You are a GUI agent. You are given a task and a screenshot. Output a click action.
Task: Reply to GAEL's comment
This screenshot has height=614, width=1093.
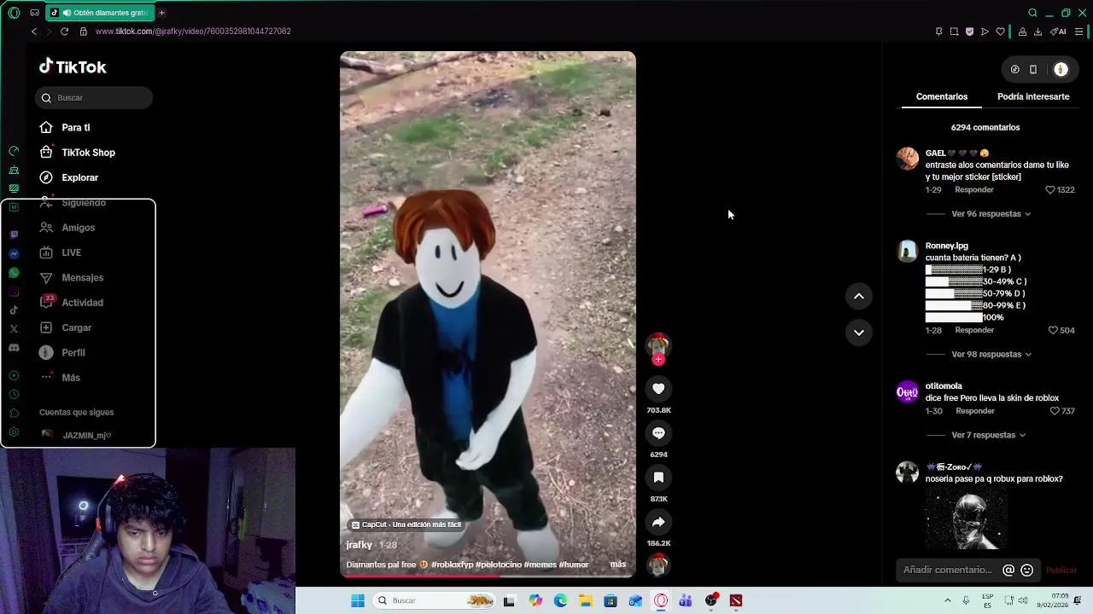pos(974,190)
